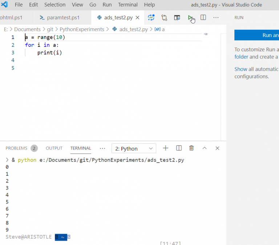Click the Steve@ARISTOTLE terminal prompt
This screenshot has height=245, width=279.
coord(29,237)
